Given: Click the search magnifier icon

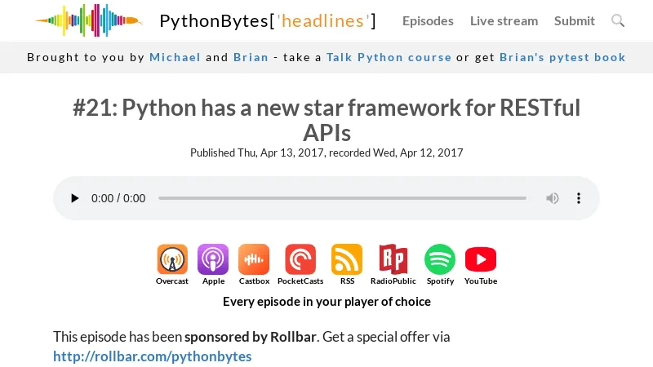Looking at the screenshot, I should 618,20.
